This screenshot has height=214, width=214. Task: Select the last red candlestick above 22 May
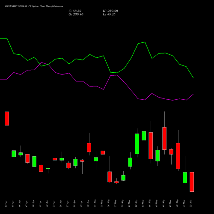pos(192,182)
